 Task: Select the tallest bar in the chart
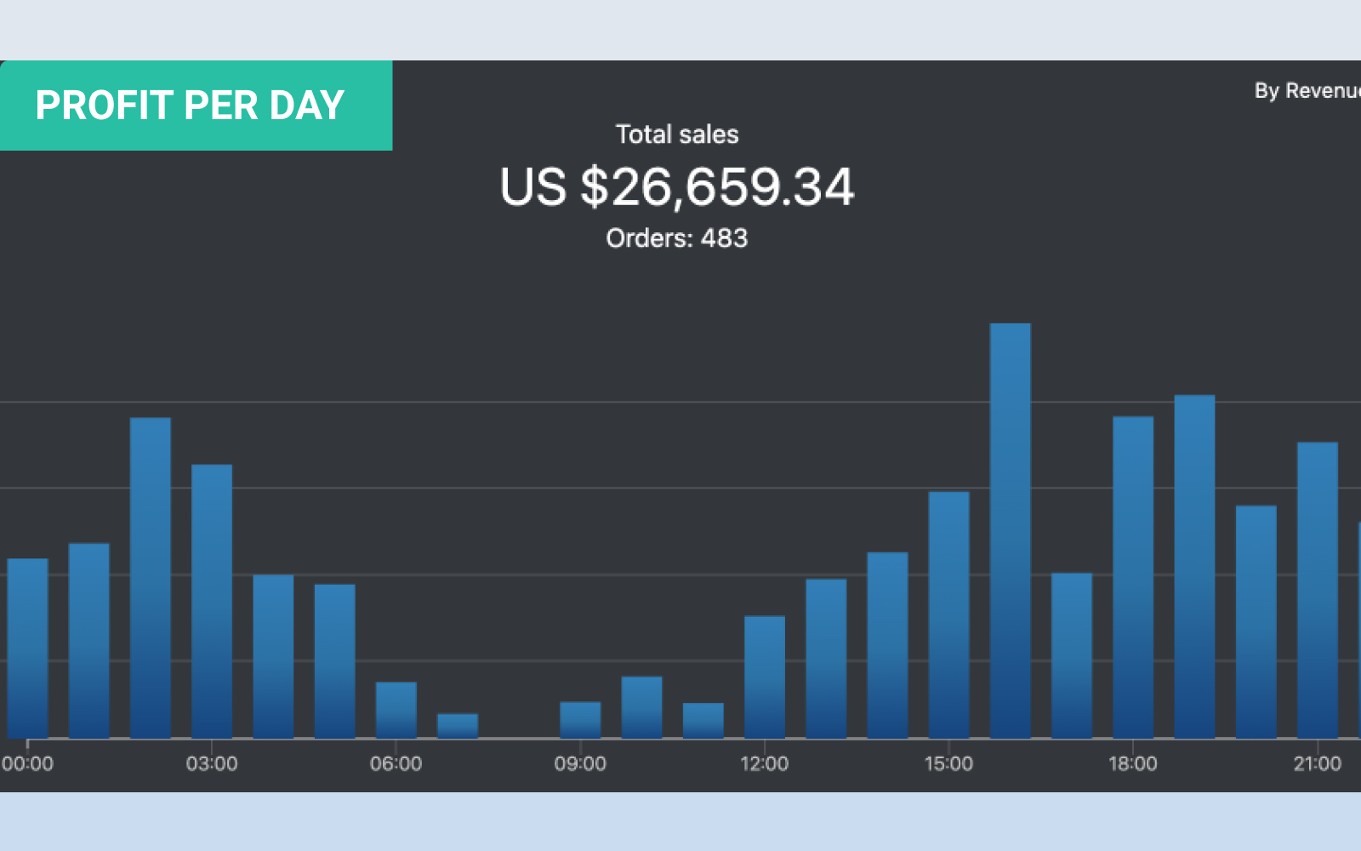(x=1010, y=528)
